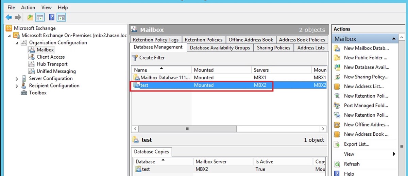Click the test database row icon

click(x=137, y=85)
